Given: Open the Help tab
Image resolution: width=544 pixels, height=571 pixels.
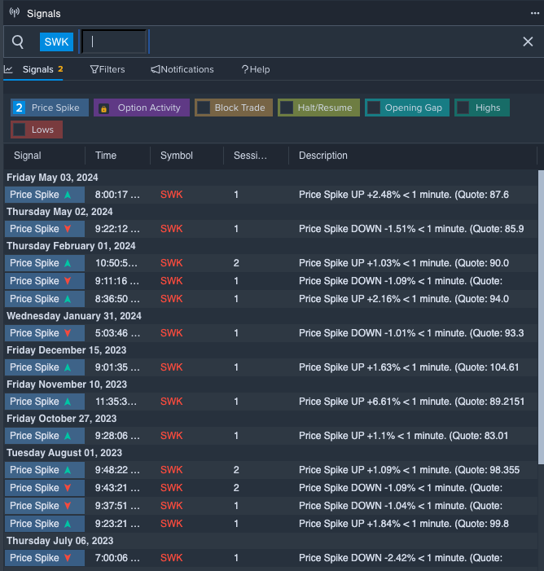Looking at the screenshot, I should pos(256,69).
